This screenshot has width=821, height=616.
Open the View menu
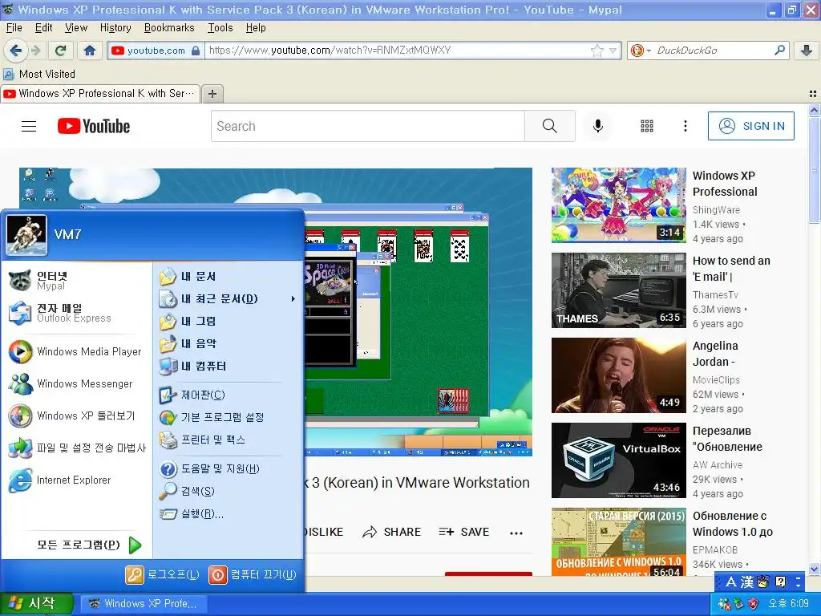[76, 28]
